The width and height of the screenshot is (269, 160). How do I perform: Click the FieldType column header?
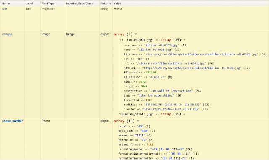tap(48, 3)
